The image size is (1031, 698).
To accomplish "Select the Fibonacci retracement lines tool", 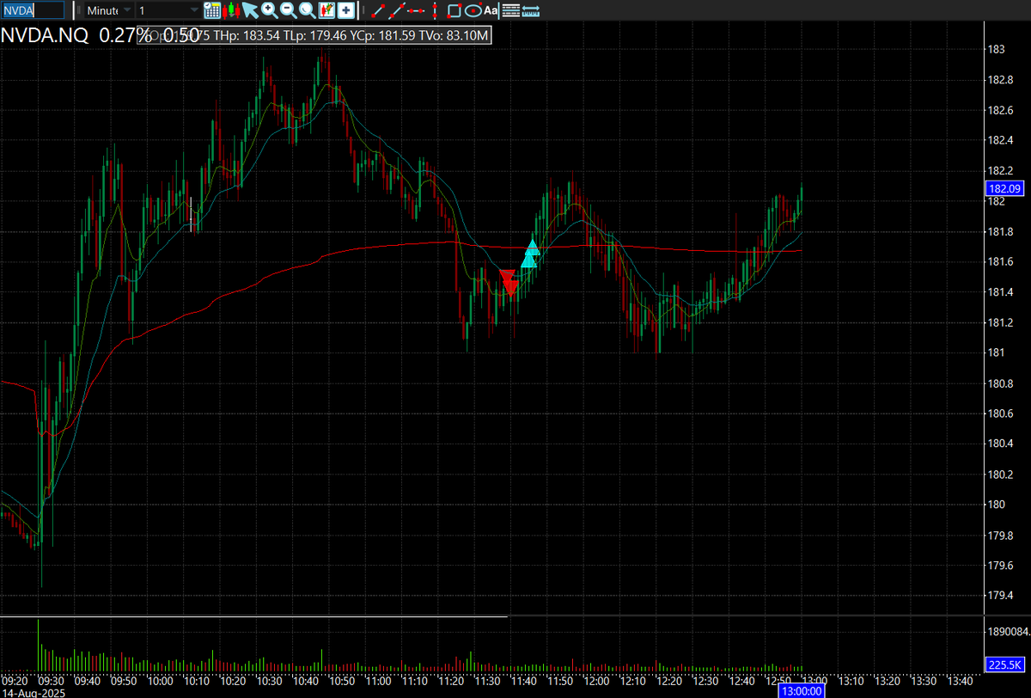I will 510,10.
